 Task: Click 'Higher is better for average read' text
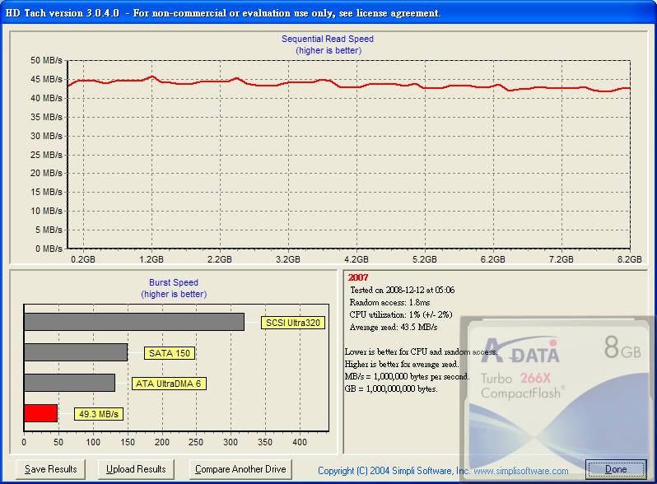402,364
